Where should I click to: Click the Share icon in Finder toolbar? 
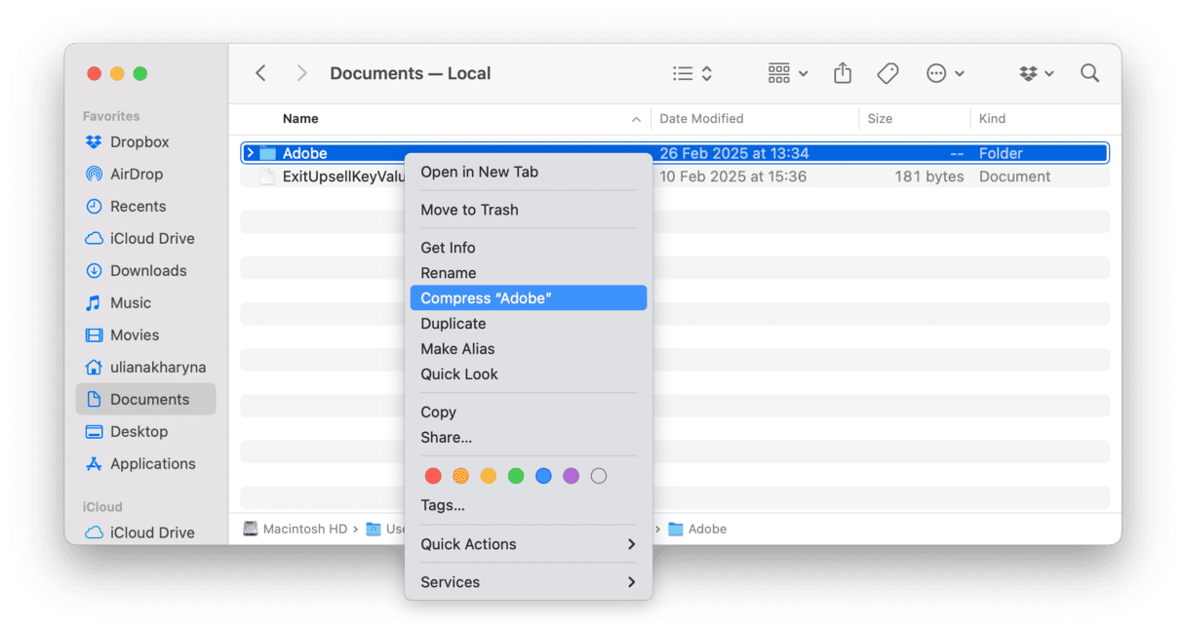pyautogui.click(x=843, y=73)
